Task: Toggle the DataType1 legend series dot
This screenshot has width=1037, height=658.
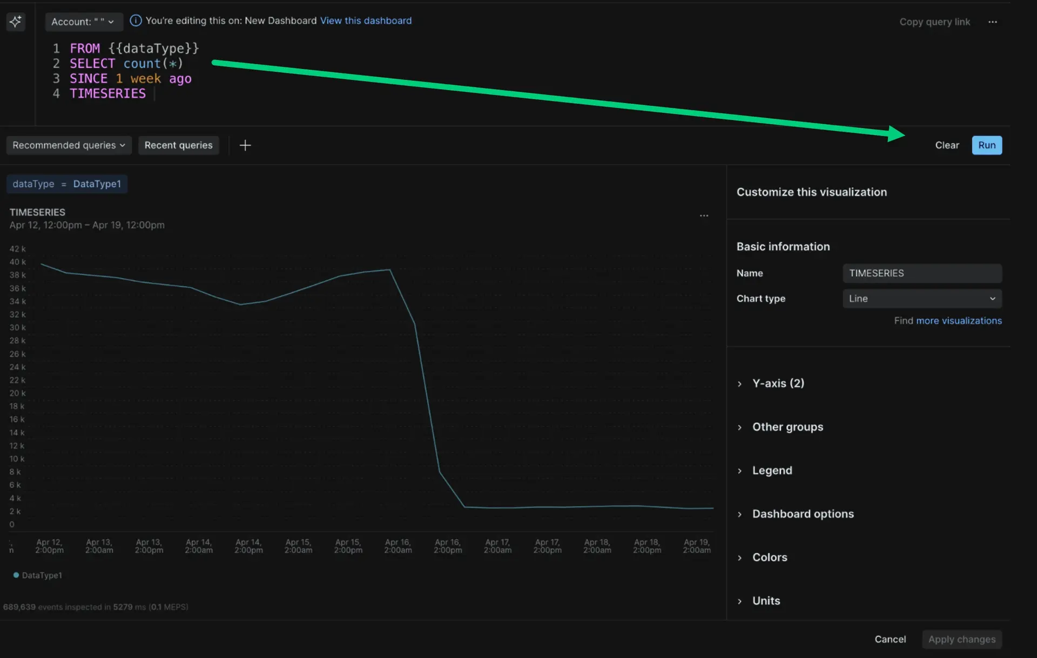Action: 16,575
